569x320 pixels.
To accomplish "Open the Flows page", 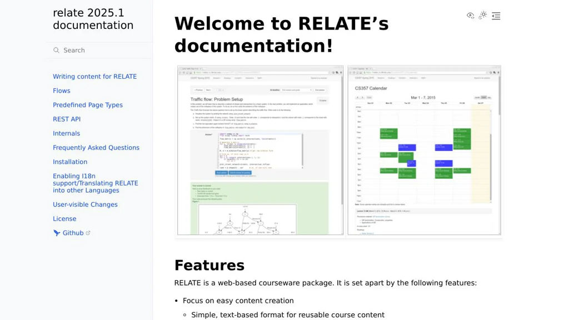I will pos(62,91).
